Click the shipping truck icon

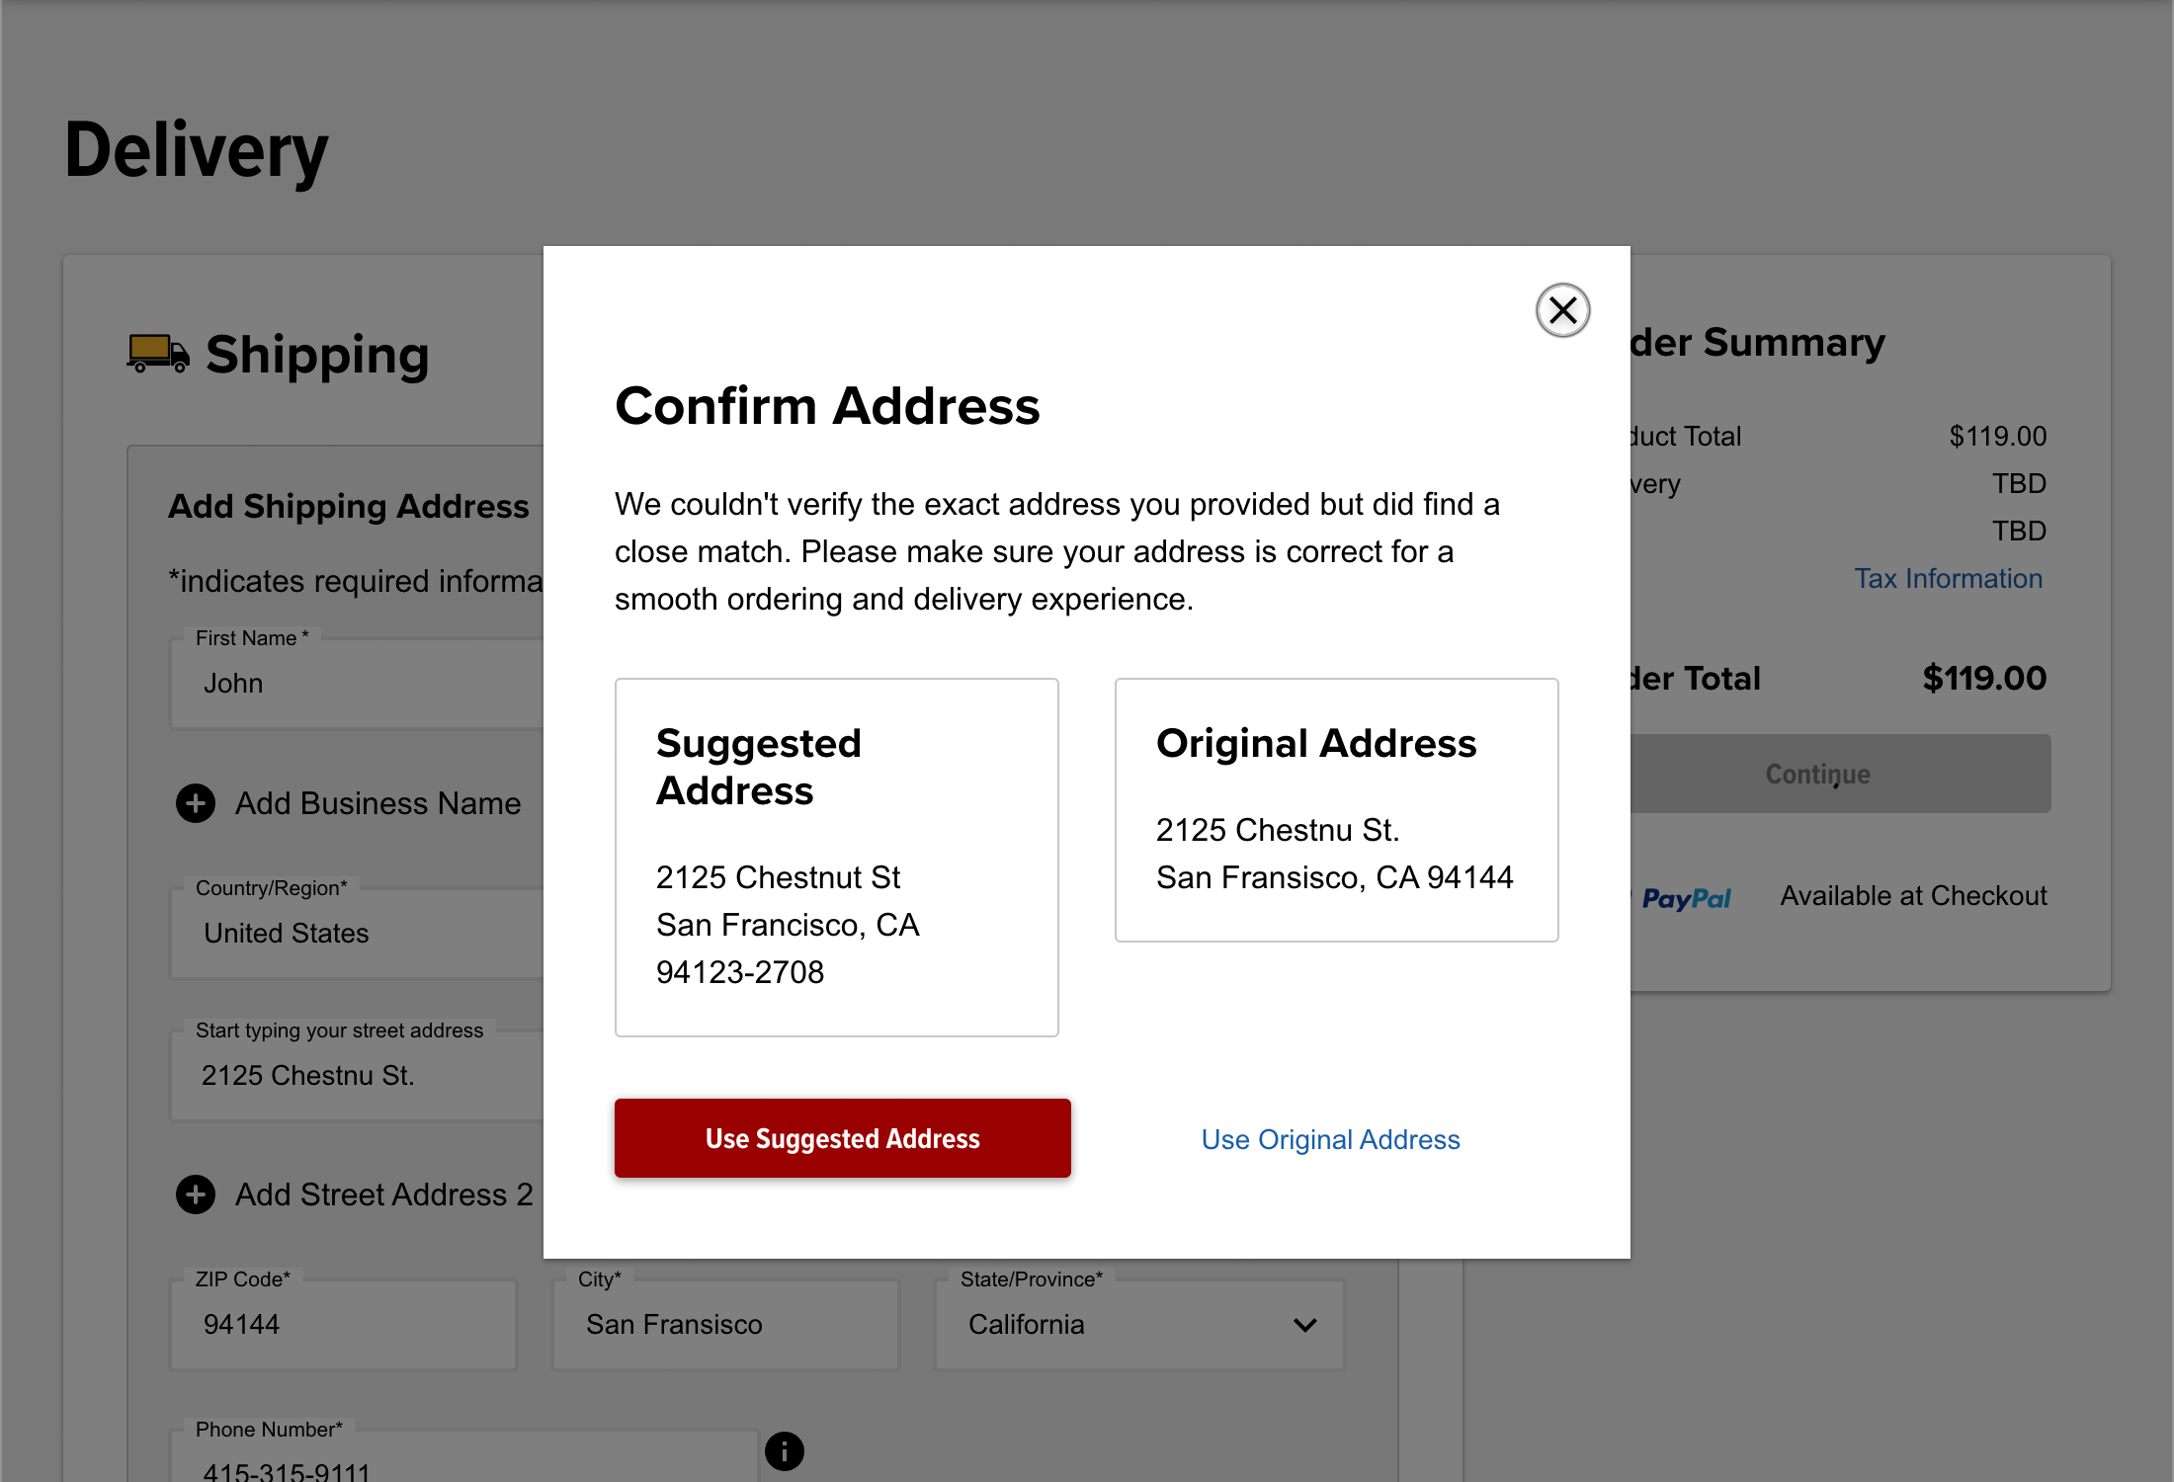[158, 354]
